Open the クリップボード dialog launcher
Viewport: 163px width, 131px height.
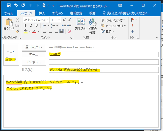coord(20,38)
